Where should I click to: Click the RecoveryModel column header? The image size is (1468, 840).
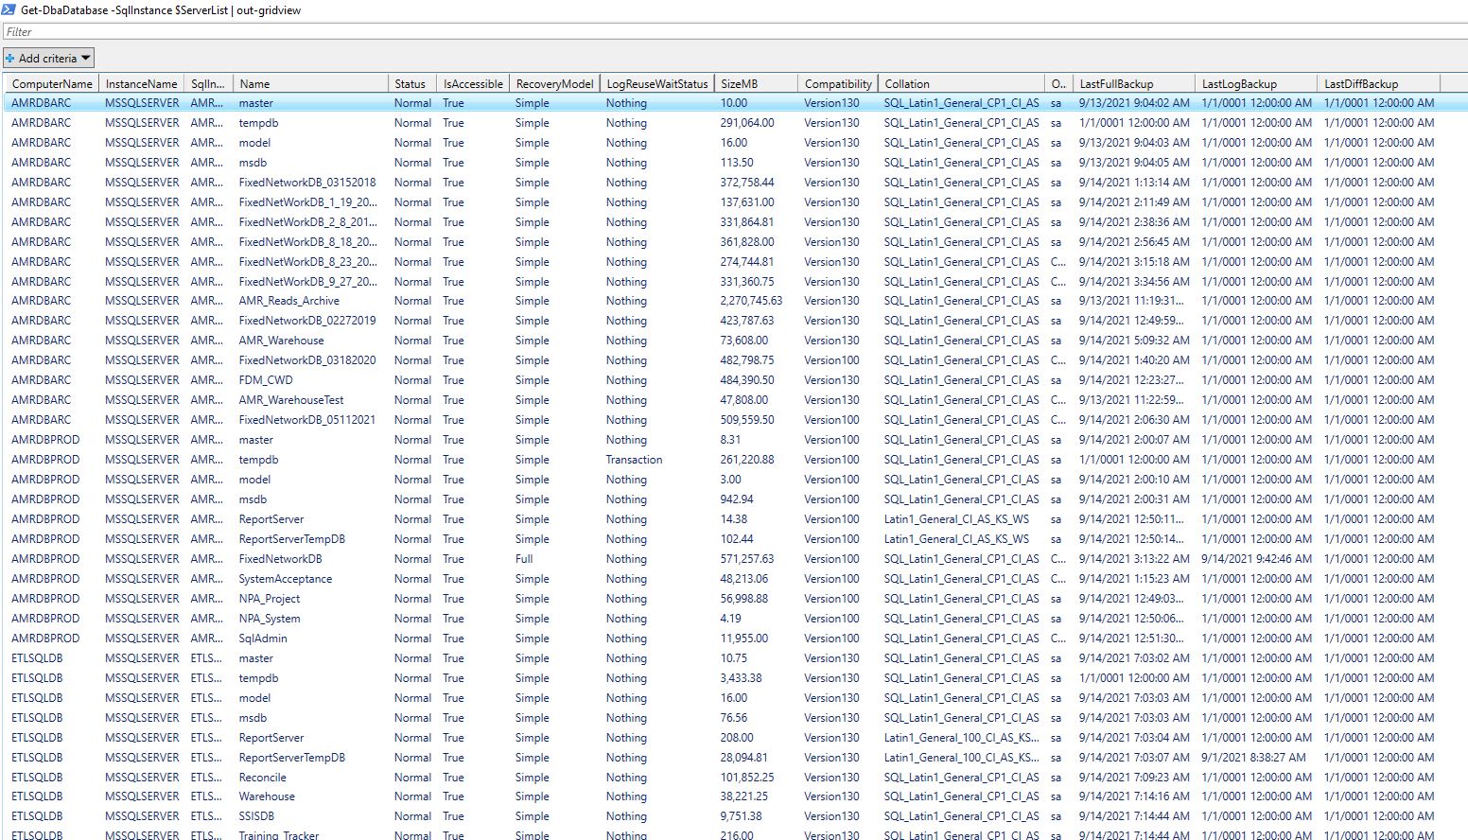[x=554, y=84]
